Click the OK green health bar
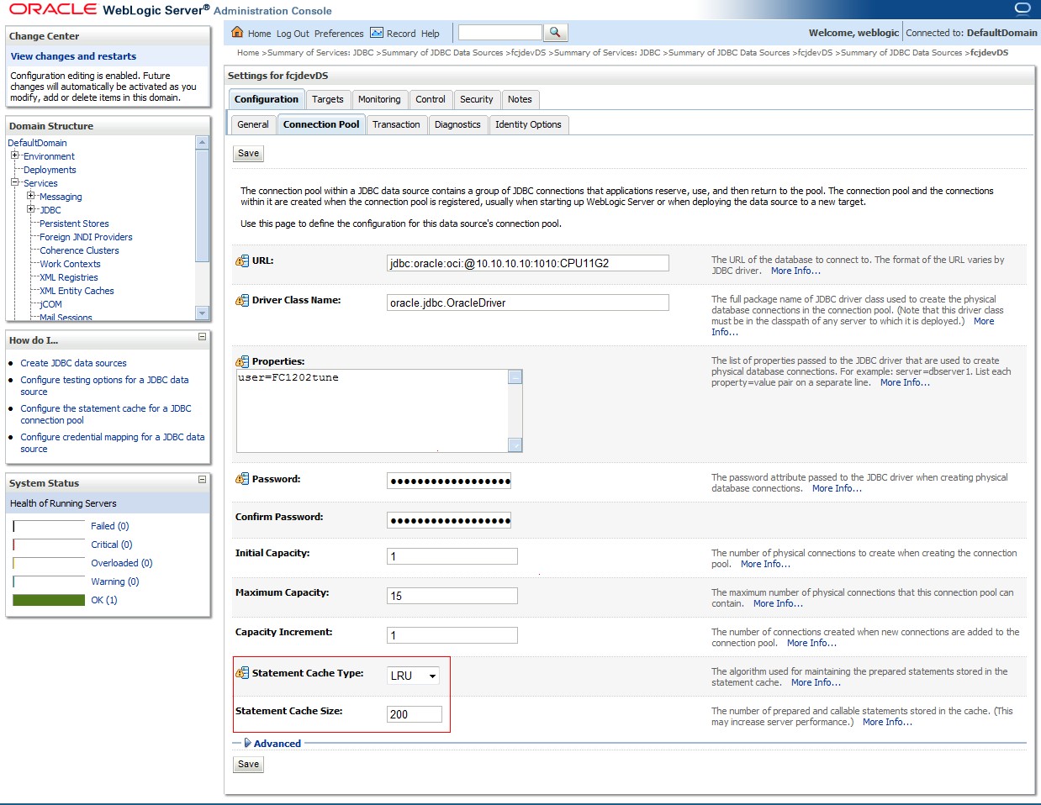Image resolution: width=1041 pixels, height=805 pixels. [49, 600]
